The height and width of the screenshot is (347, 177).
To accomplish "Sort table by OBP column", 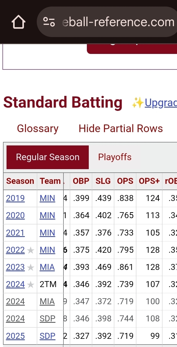I will [x=81, y=181].
